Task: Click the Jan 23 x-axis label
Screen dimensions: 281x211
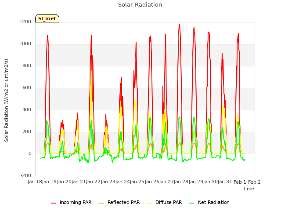Action: coord(108,182)
